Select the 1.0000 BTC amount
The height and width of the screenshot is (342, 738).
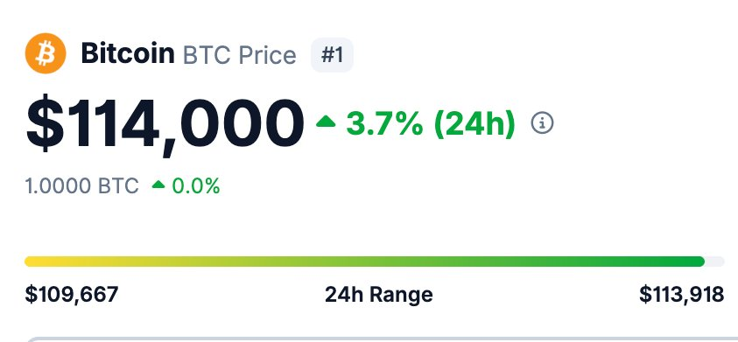[x=82, y=185]
